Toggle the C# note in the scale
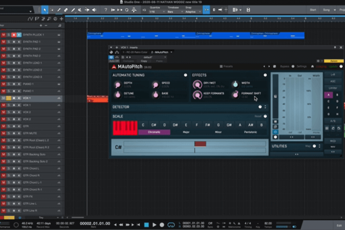Screen dimensions: 345x230 click(154, 125)
